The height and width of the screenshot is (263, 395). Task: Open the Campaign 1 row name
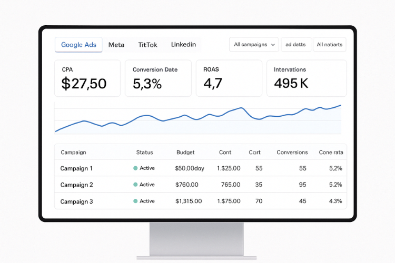click(76, 169)
